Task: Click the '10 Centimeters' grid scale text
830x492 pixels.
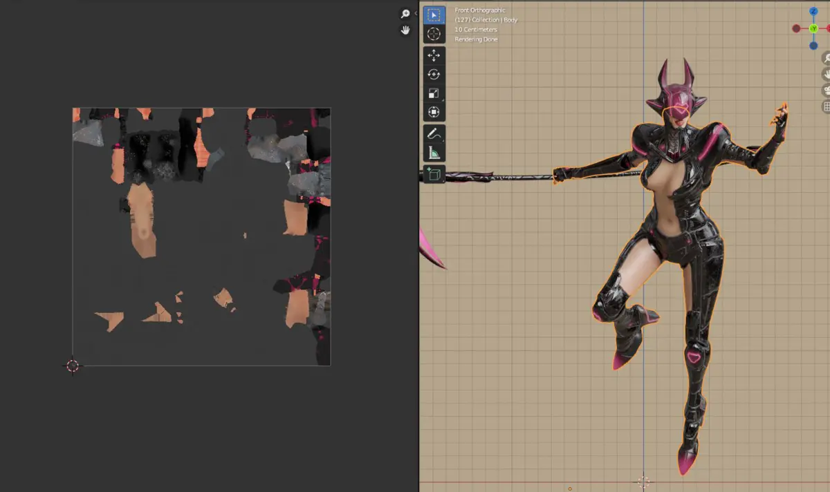Action: tap(476, 30)
